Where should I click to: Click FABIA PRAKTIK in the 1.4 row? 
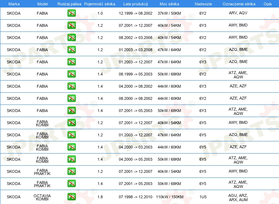click(x=42, y=184)
